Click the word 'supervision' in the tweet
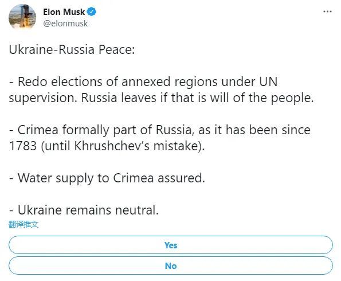 [43, 99]
